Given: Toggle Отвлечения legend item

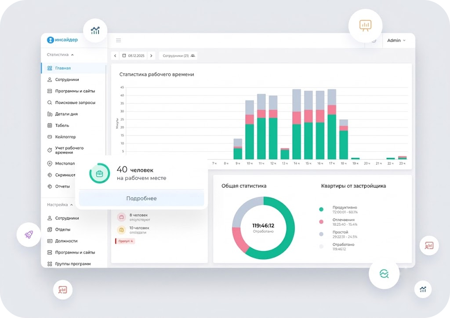Looking at the screenshot, I should tap(339, 222).
